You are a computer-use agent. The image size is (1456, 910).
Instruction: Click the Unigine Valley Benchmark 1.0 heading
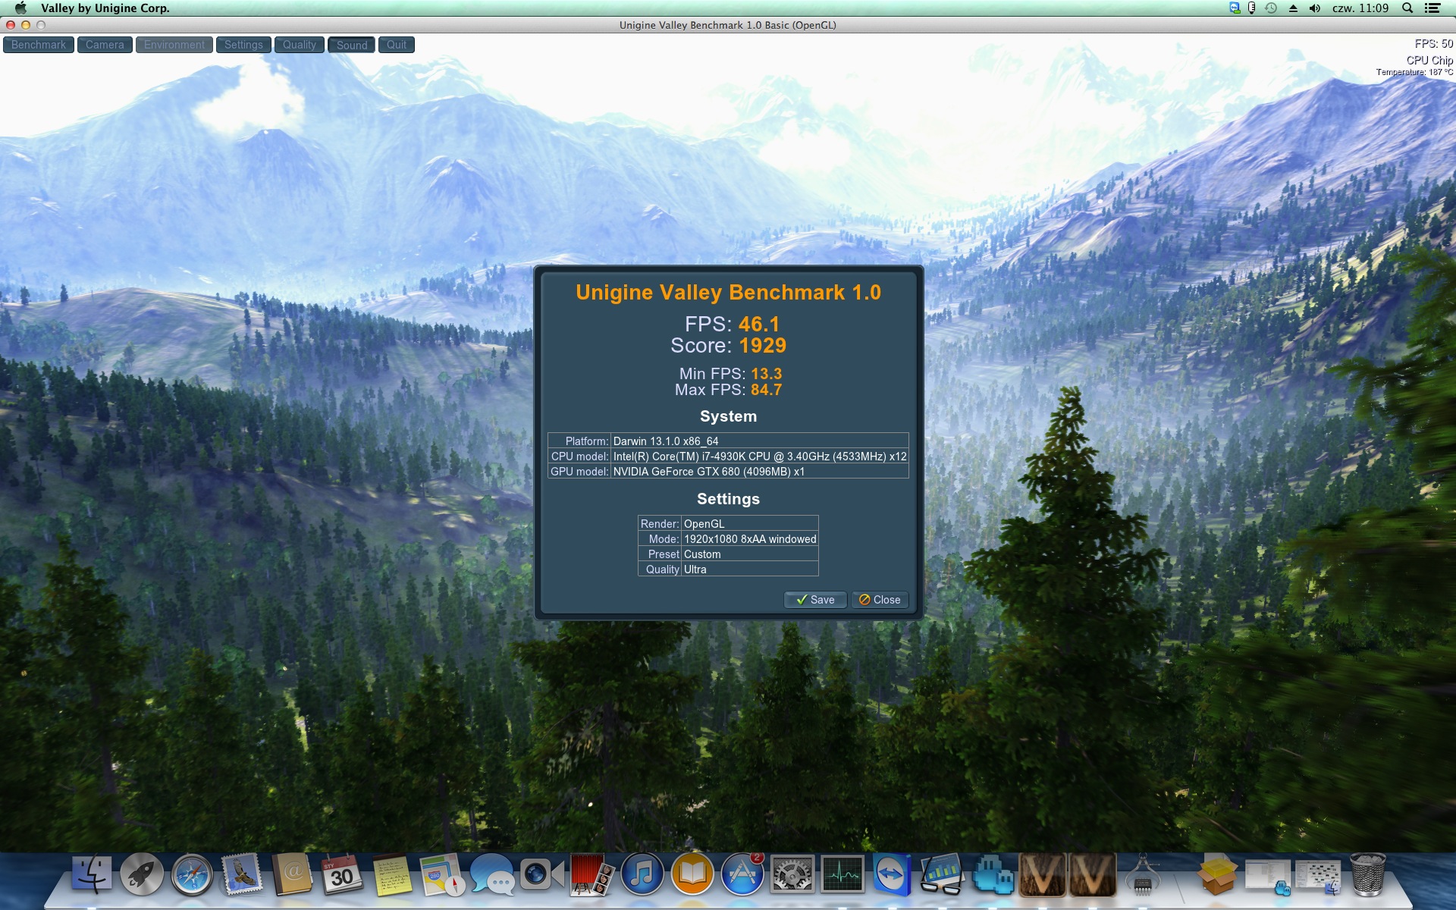[x=728, y=293]
